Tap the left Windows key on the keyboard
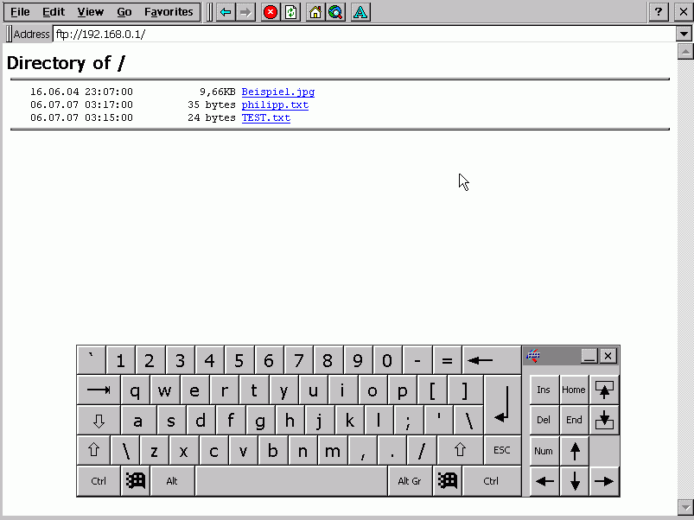This screenshot has width=694, height=520. tap(136, 480)
